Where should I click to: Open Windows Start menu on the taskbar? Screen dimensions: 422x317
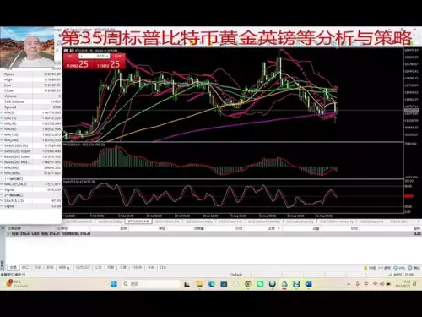(x=114, y=284)
